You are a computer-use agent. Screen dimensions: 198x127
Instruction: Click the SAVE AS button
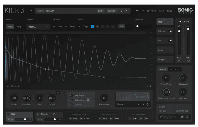112,11
